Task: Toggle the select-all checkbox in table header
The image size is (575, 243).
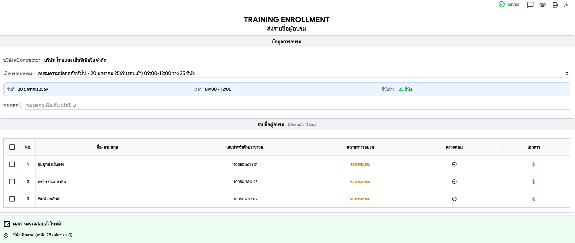Action: 12,147
